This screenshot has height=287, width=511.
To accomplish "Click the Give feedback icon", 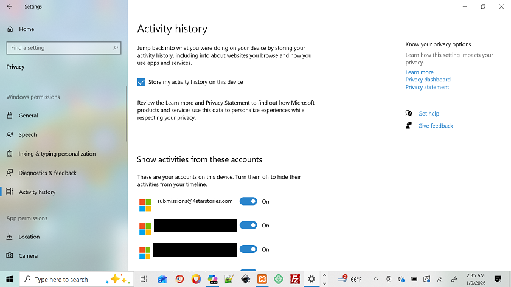I will (409, 126).
